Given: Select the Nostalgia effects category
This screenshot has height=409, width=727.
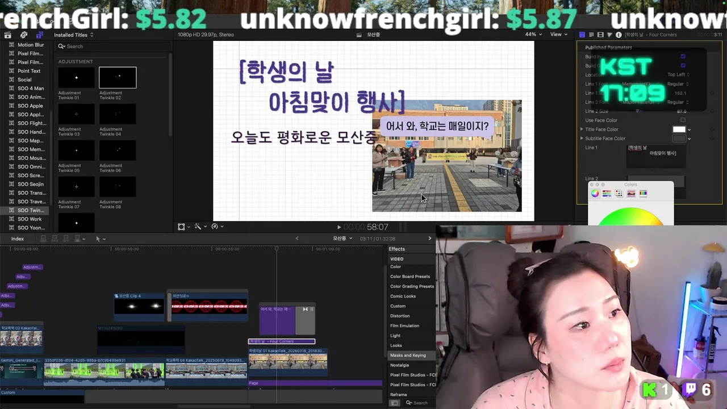Looking at the screenshot, I should [x=399, y=365].
